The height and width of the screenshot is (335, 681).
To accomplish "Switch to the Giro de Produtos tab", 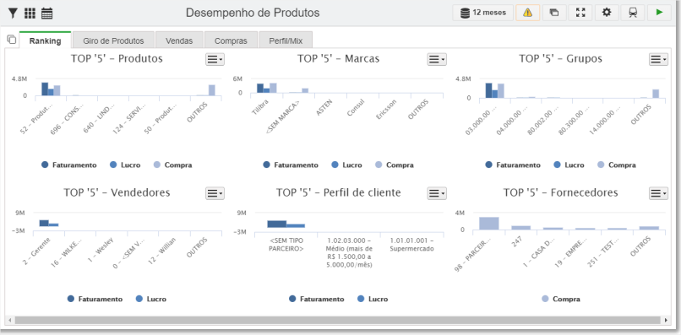I will 114,41.
